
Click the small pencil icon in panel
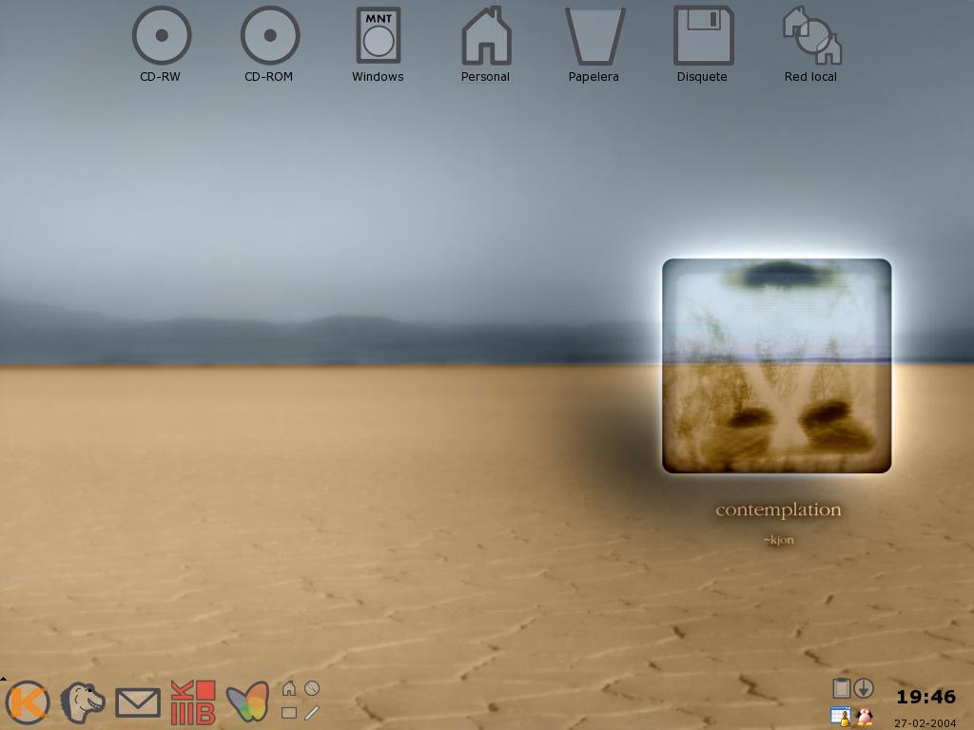(312, 713)
